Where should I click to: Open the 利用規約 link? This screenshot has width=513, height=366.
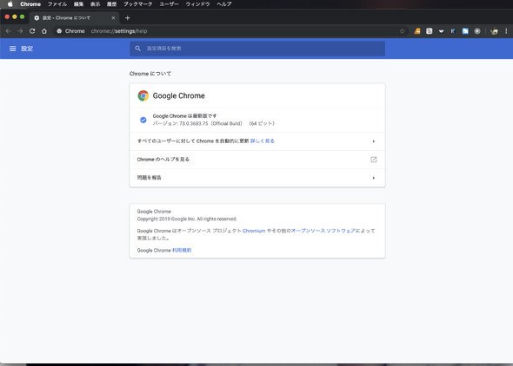click(182, 250)
